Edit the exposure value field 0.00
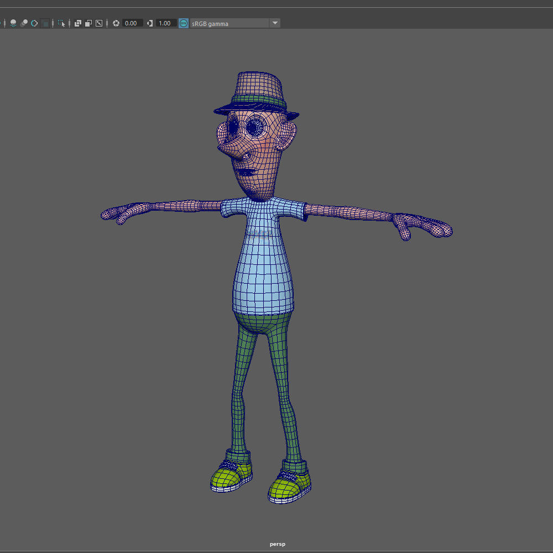Screen dimensions: 553x553 point(132,23)
